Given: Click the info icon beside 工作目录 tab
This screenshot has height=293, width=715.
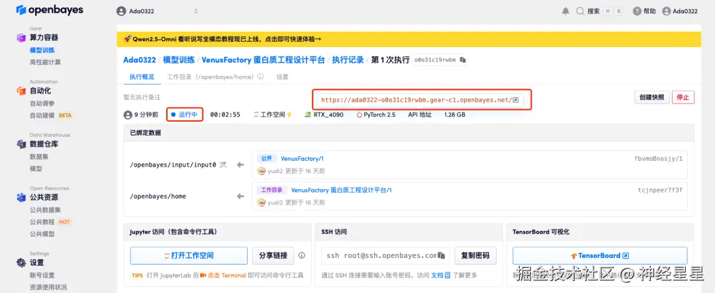Looking at the screenshot, I should [260, 77].
